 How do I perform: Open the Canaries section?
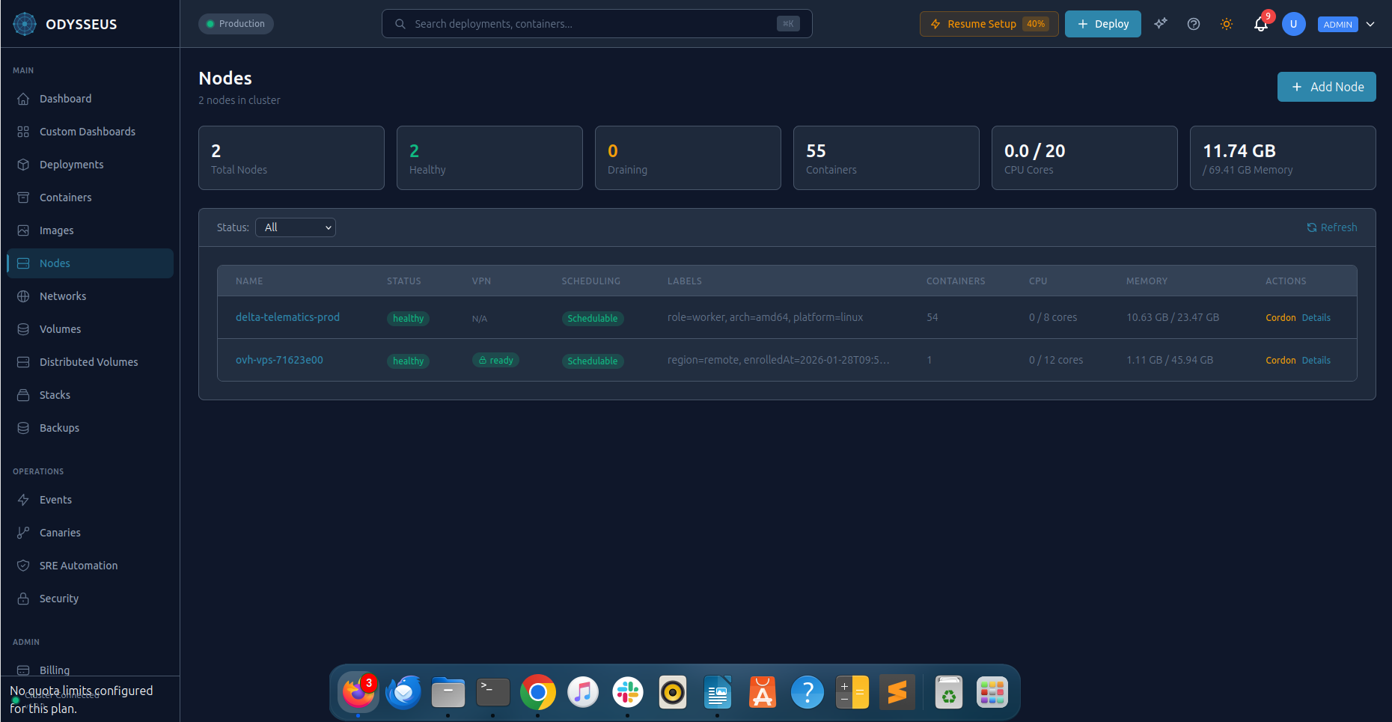[x=58, y=532]
